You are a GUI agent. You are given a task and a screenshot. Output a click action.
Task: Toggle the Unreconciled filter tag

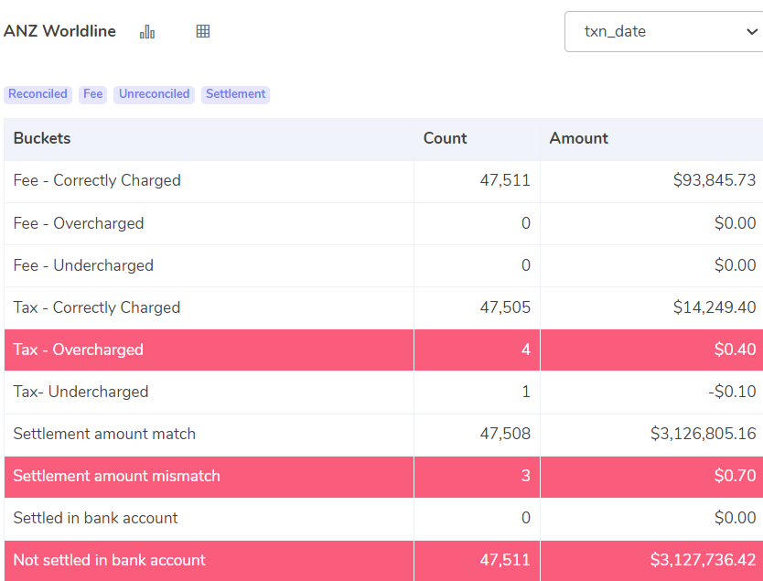155,94
